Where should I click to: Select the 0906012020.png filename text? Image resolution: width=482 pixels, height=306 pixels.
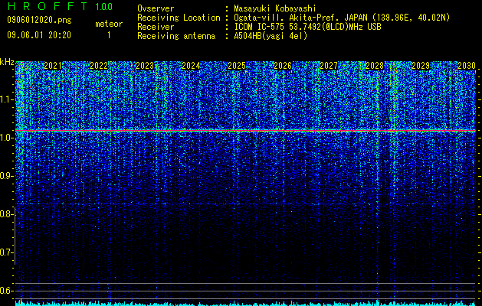coord(39,20)
